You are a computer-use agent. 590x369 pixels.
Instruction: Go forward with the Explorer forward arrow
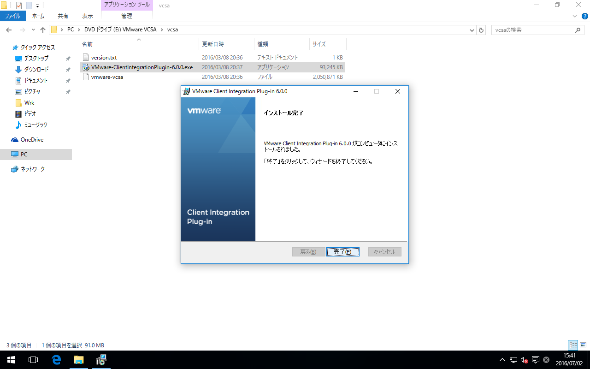point(22,30)
